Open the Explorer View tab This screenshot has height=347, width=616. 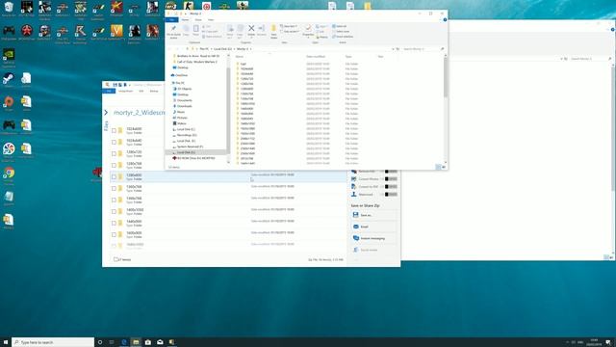coord(211,19)
